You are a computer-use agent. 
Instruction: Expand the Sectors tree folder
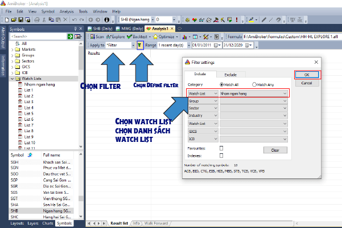12,61
